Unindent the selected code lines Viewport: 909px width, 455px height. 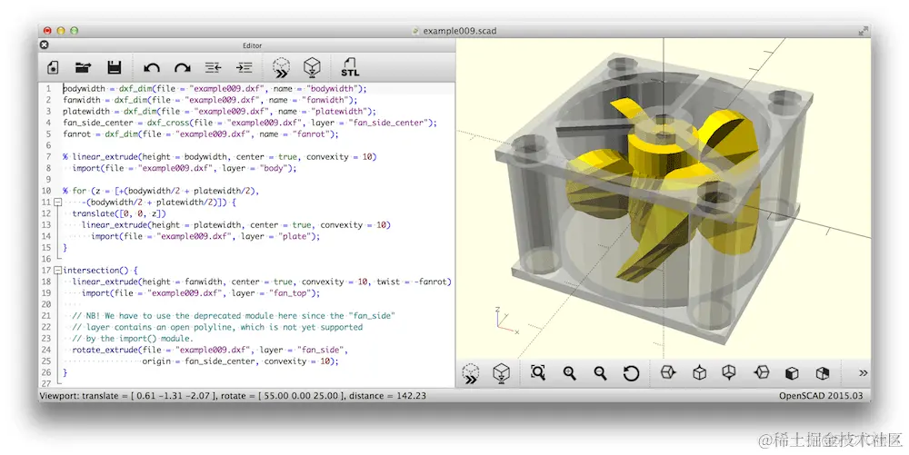click(x=214, y=68)
